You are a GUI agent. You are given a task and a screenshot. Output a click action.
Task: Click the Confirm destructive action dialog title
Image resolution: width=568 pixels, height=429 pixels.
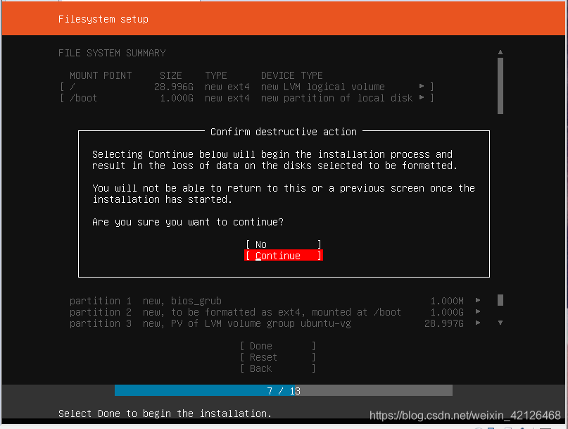[x=284, y=132]
